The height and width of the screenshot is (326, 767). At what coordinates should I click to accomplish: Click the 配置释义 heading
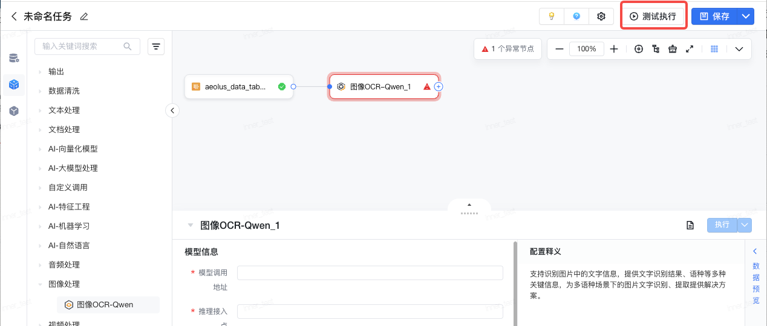coord(546,251)
